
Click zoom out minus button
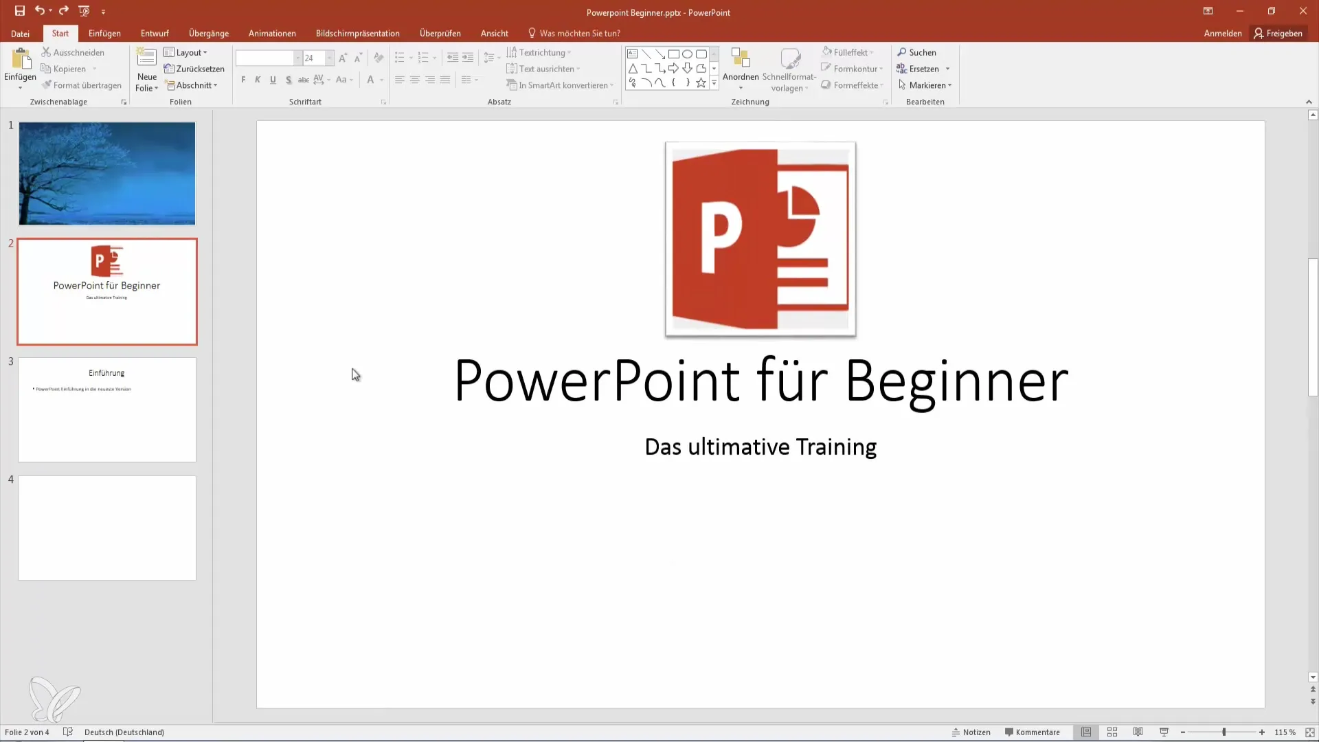pos(1183,732)
